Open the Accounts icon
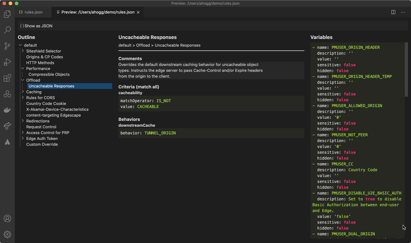The width and height of the screenshot is (411, 243). tap(7, 218)
